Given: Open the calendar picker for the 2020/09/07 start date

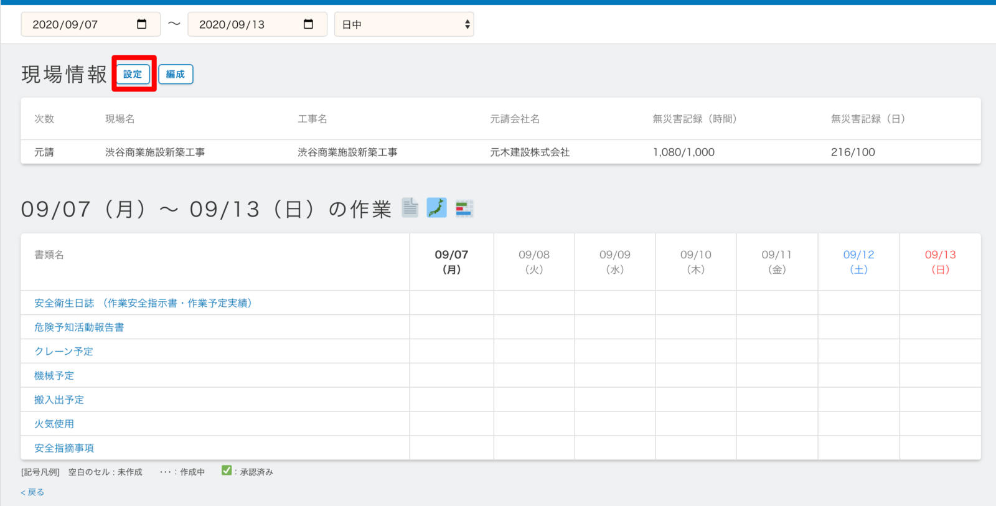Looking at the screenshot, I should (x=142, y=24).
